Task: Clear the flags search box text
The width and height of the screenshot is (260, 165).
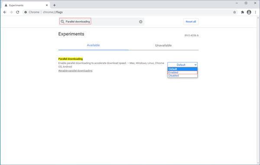Action: 140,22
